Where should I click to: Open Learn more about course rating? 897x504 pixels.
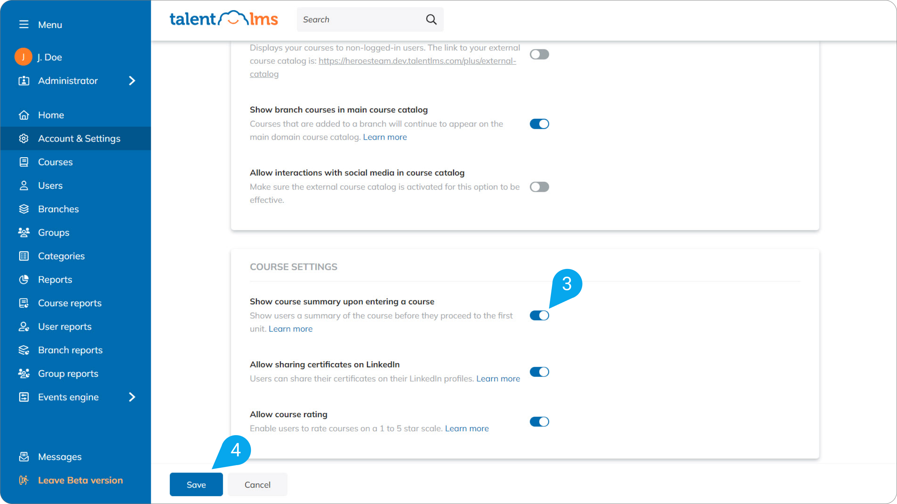[x=466, y=428]
